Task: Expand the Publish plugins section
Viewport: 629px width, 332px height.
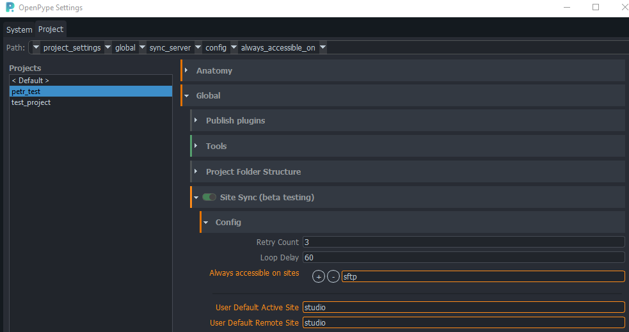Action: click(196, 120)
